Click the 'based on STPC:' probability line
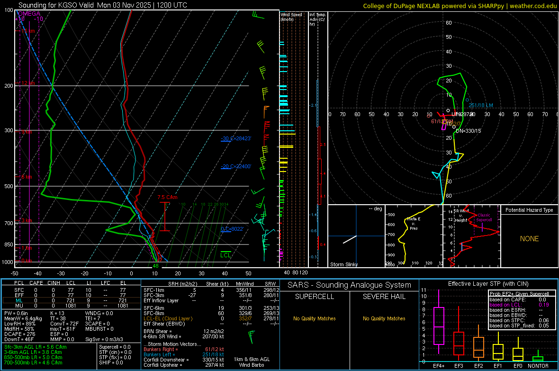Viewport: 559px width, 371px height. pos(519,320)
